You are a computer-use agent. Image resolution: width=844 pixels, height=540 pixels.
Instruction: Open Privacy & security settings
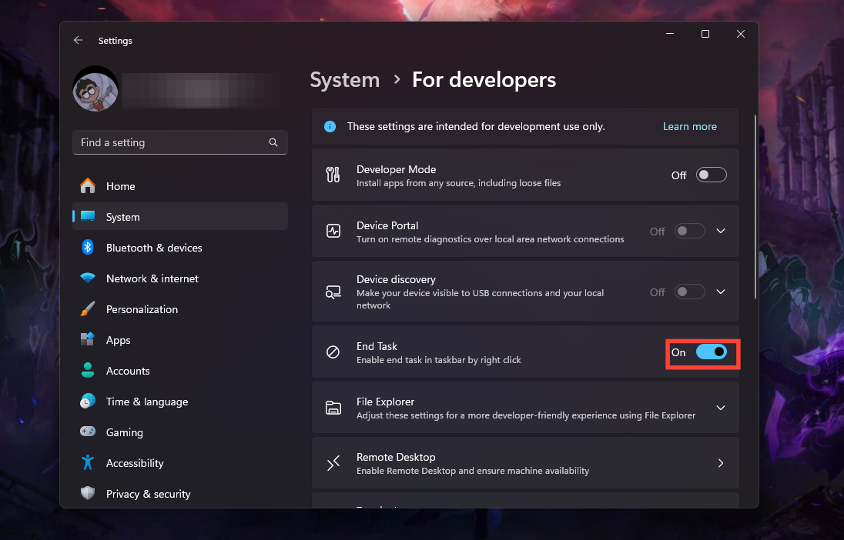[x=148, y=494]
